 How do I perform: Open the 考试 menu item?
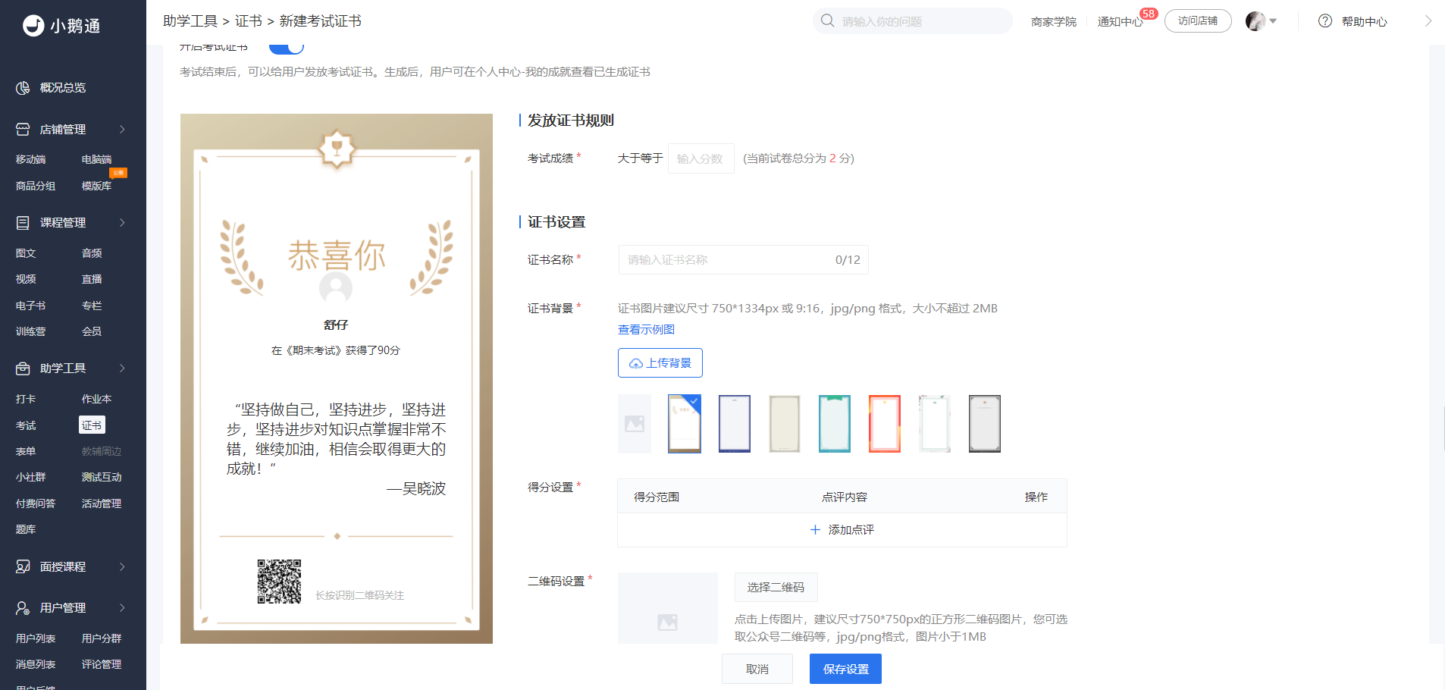26,425
